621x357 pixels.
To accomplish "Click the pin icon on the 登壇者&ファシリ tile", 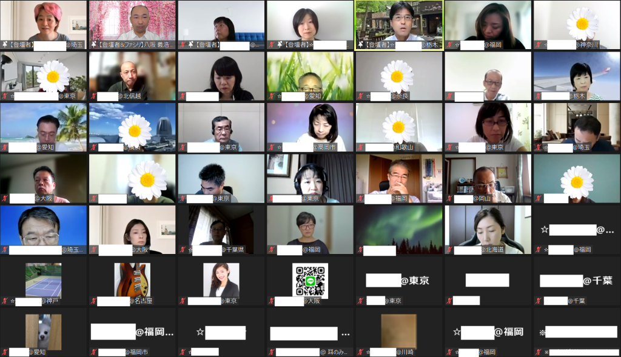I will pos(94,44).
